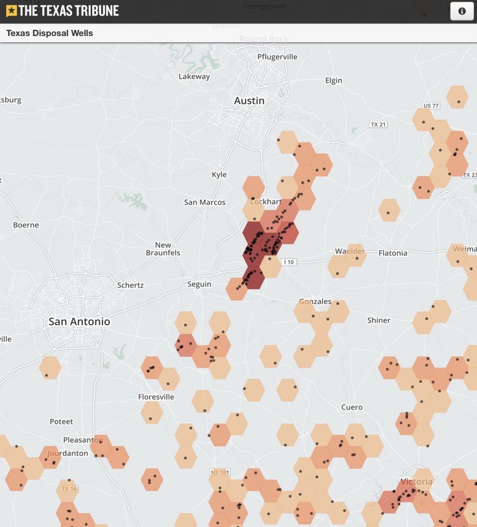Select the Austin city label
This screenshot has height=527, width=477.
click(249, 101)
